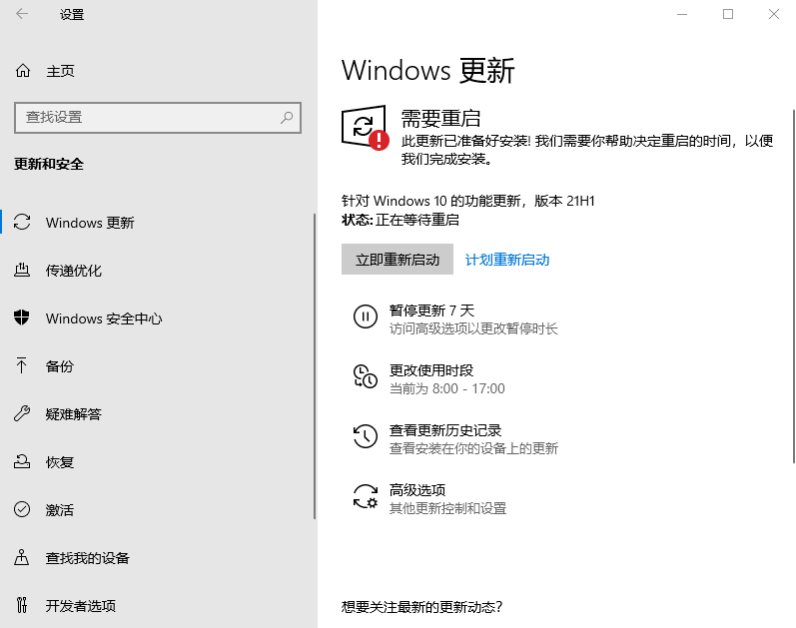Click the checkmark circle icon for 激活
The width and height of the screenshot is (796, 628).
[22, 509]
